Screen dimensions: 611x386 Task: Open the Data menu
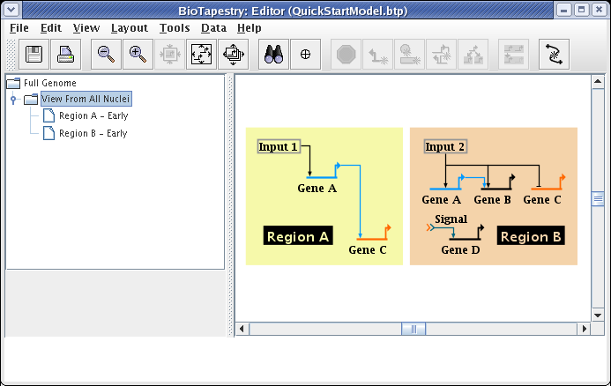213,27
